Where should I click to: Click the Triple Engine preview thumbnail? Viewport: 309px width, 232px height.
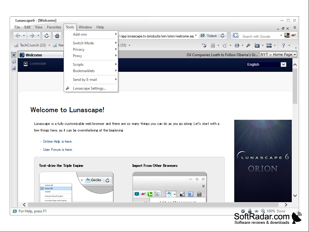pos(76,187)
